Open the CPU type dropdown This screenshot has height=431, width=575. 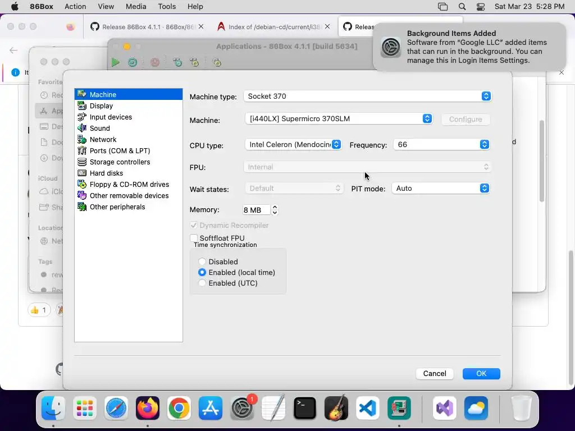(x=293, y=144)
